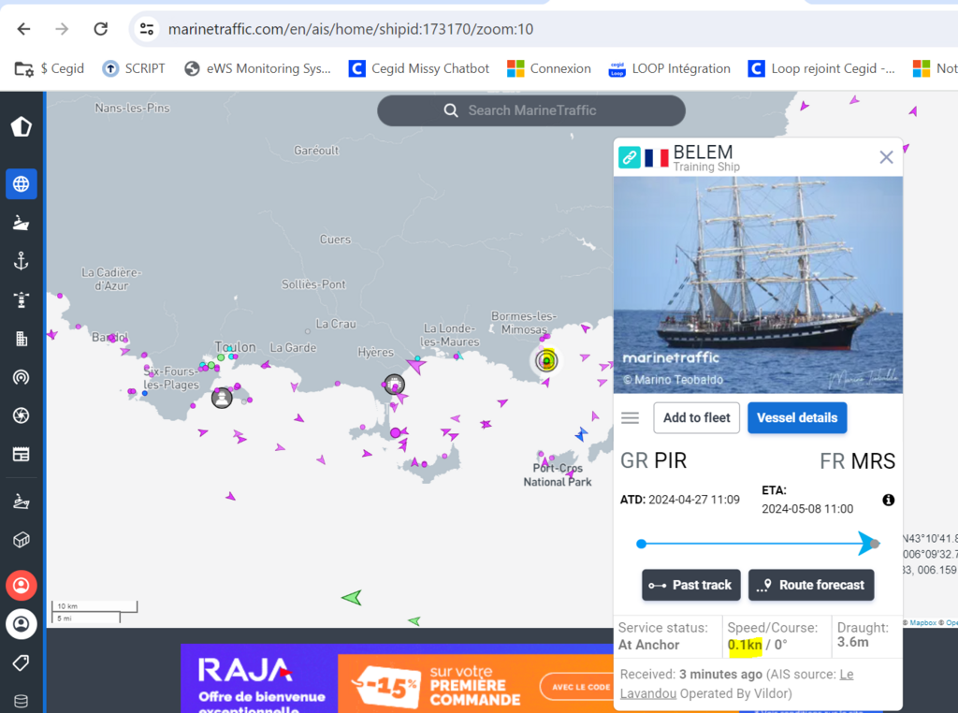Click the MarineTraffic logo in the sidebar
Viewport: 958px width, 713px height.
(x=22, y=126)
